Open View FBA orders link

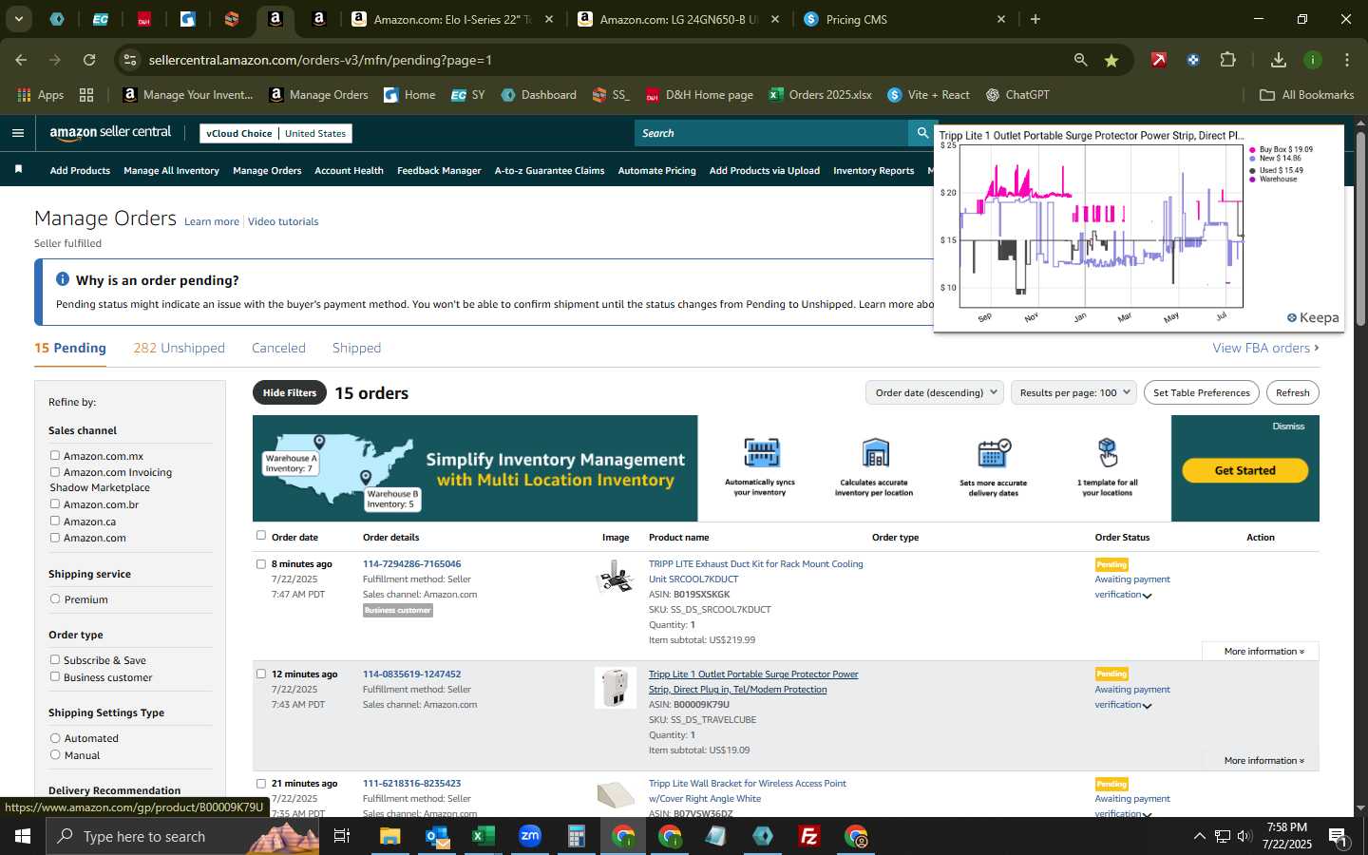tap(1265, 348)
